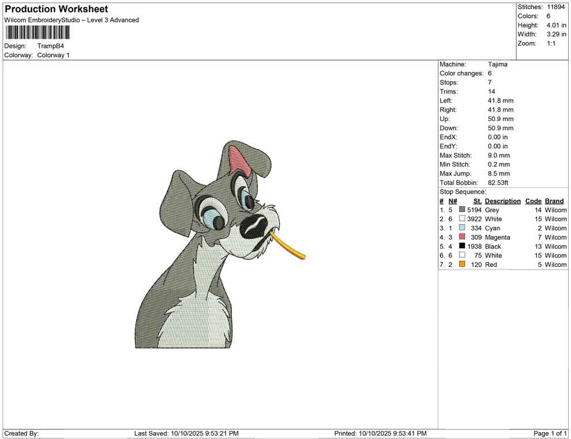Click the Height value 4.01 in
This screenshot has width=571, height=439.
click(557, 25)
